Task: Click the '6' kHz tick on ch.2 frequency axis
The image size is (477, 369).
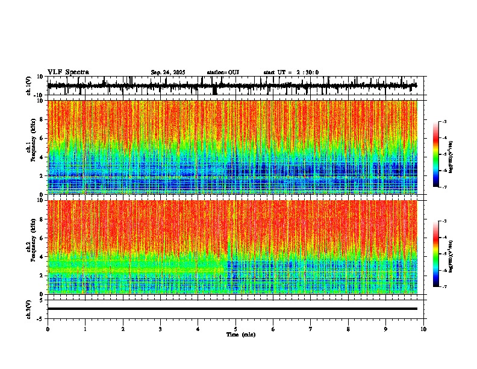Action: click(x=42, y=238)
